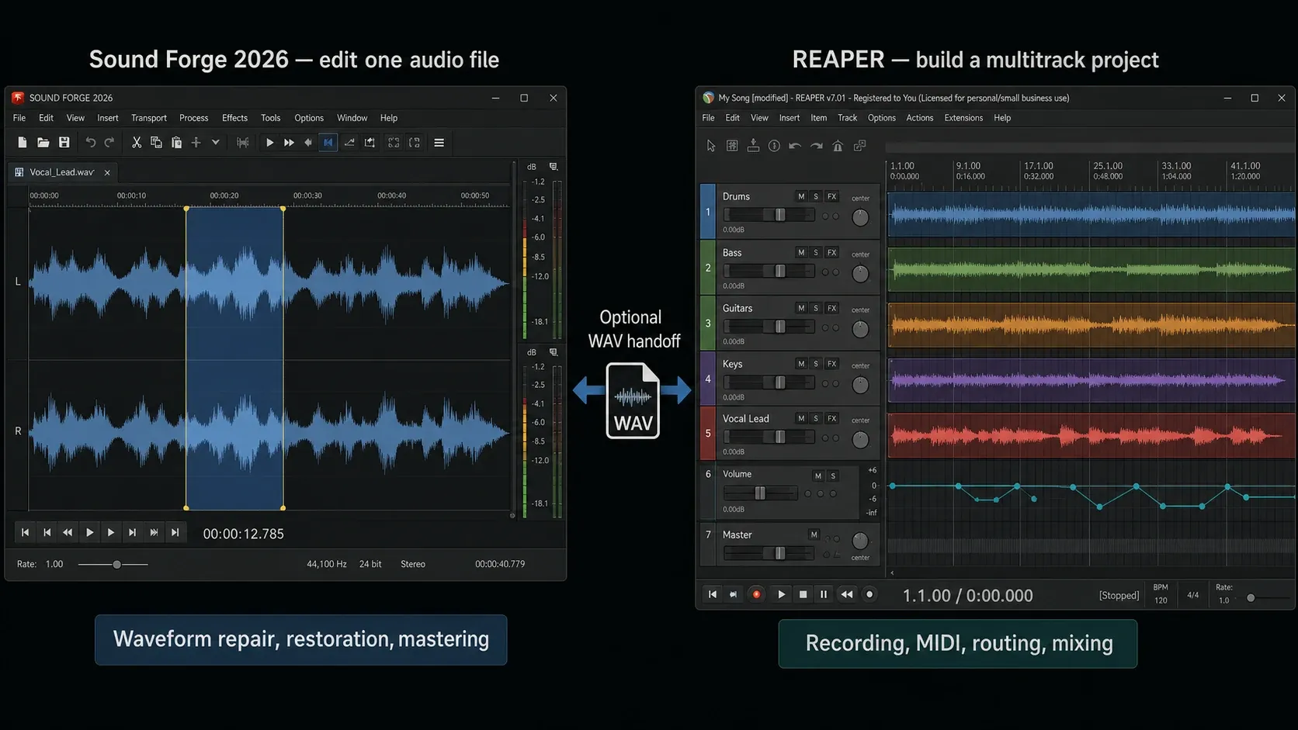Toggle the grid icon in REAPER toolbar
Viewport: 1298px width, 730px height.
(731, 146)
